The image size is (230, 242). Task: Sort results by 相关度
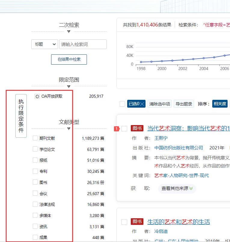coord(220,104)
